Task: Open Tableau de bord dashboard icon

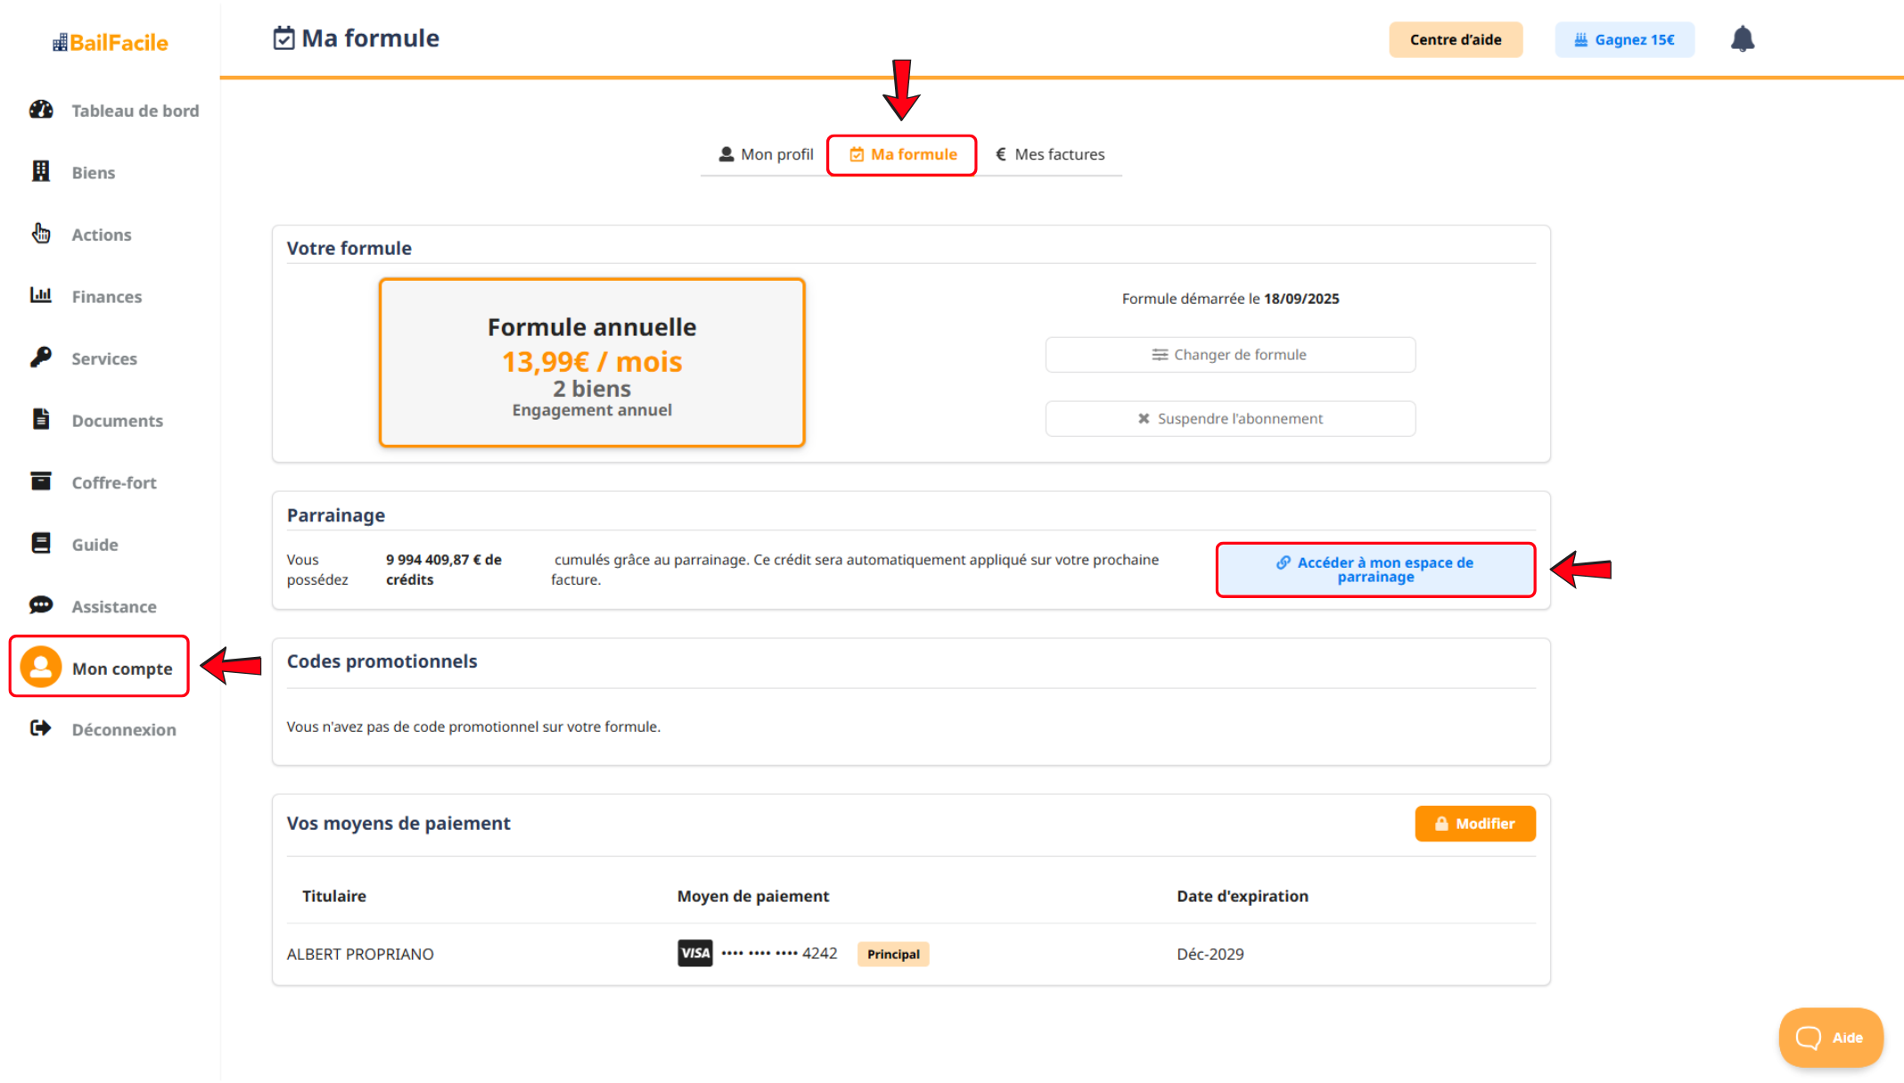Action: click(x=41, y=110)
